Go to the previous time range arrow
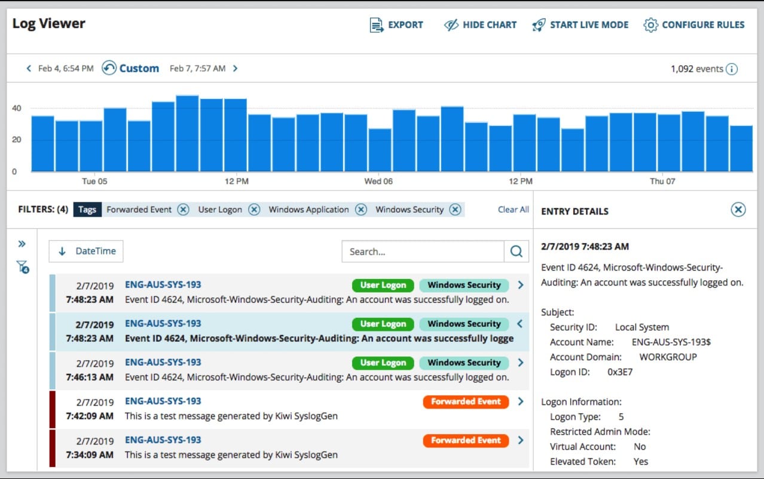 click(x=29, y=69)
